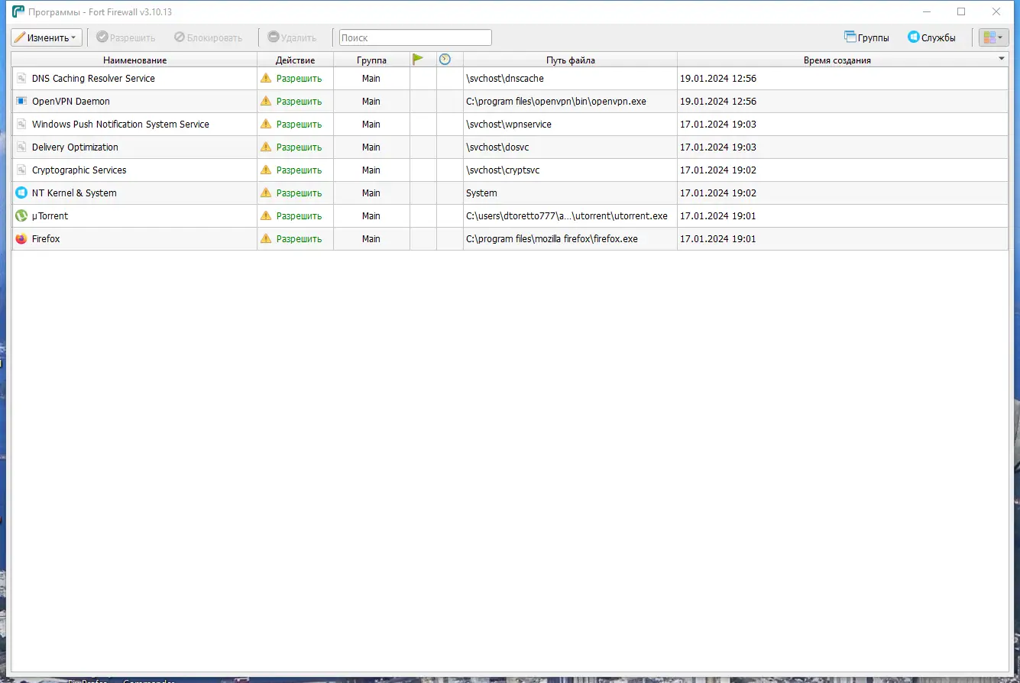Viewport: 1020px width, 683px height.
Task: Click the µTorrent application icon
Action: 21,215
